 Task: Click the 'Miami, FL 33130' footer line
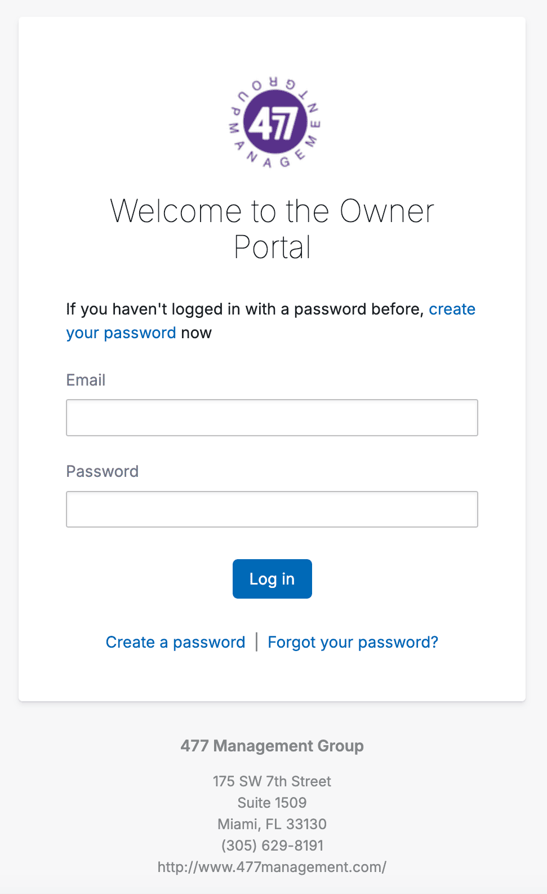(x=272, y=824)
